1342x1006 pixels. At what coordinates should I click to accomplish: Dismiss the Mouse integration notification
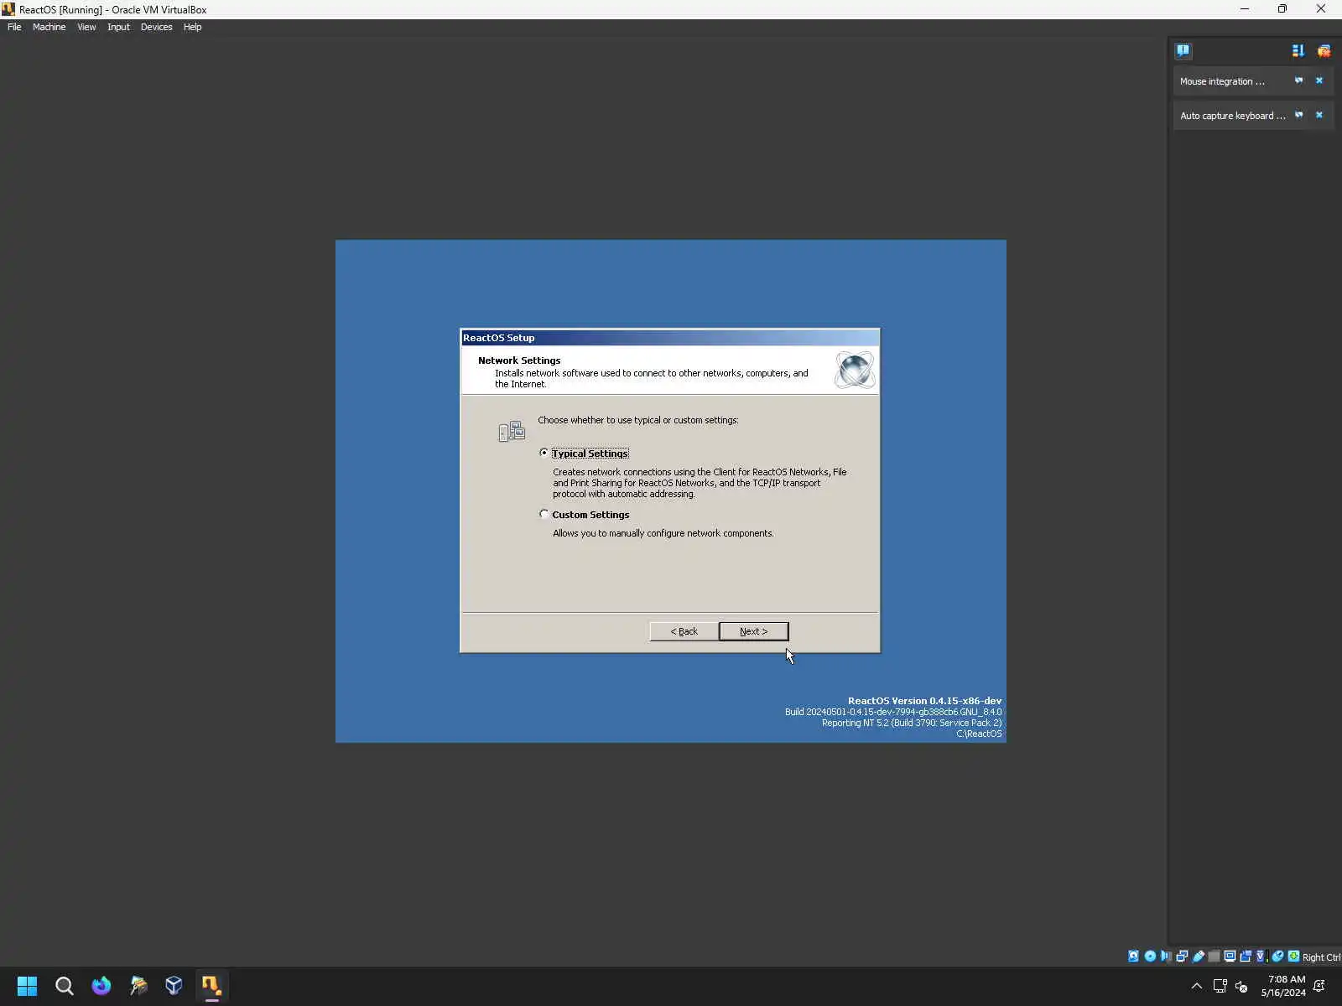tap(1319, 80)
